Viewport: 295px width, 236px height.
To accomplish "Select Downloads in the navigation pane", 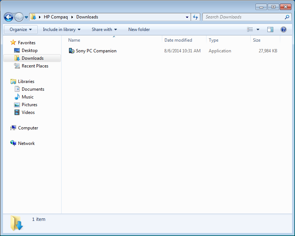I will (32, 58).
